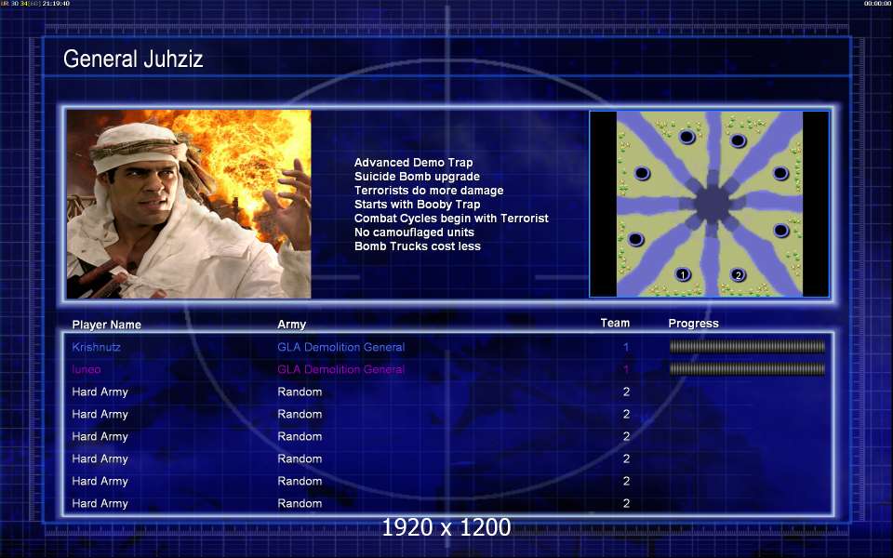Click Starts with Booby Trap line
Image resolution: width=893 pixels, height=558 pixels.
coord(417,204)
